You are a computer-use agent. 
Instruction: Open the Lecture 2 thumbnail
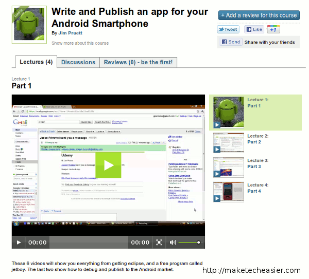pyautogui.click(x=229, y=143)
